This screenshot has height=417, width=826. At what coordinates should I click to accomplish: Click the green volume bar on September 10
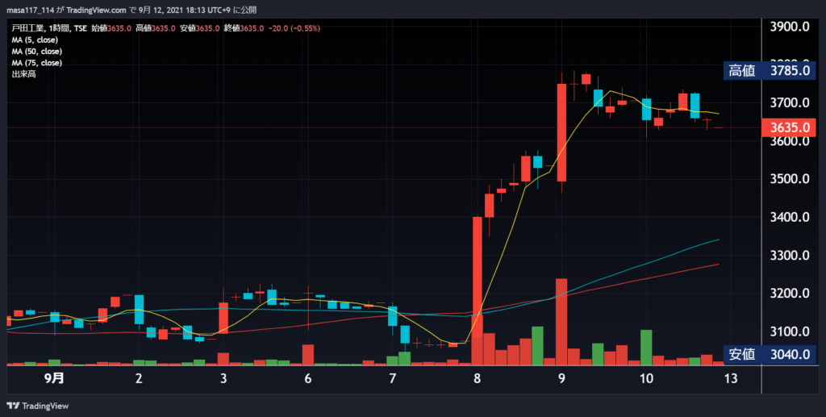tap(646, 348)
